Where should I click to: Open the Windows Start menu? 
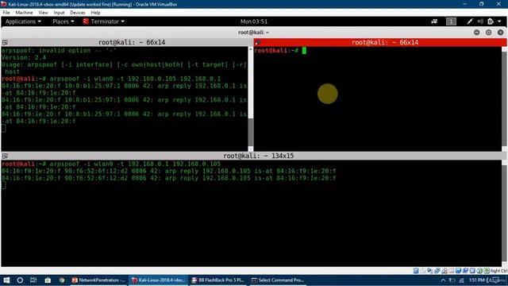[6, 280]
